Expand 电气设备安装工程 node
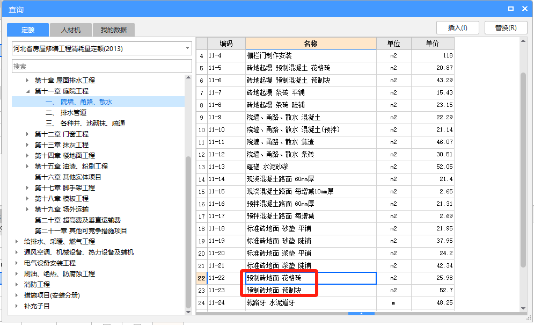534x325 pixels. click(x=17, y=263)
